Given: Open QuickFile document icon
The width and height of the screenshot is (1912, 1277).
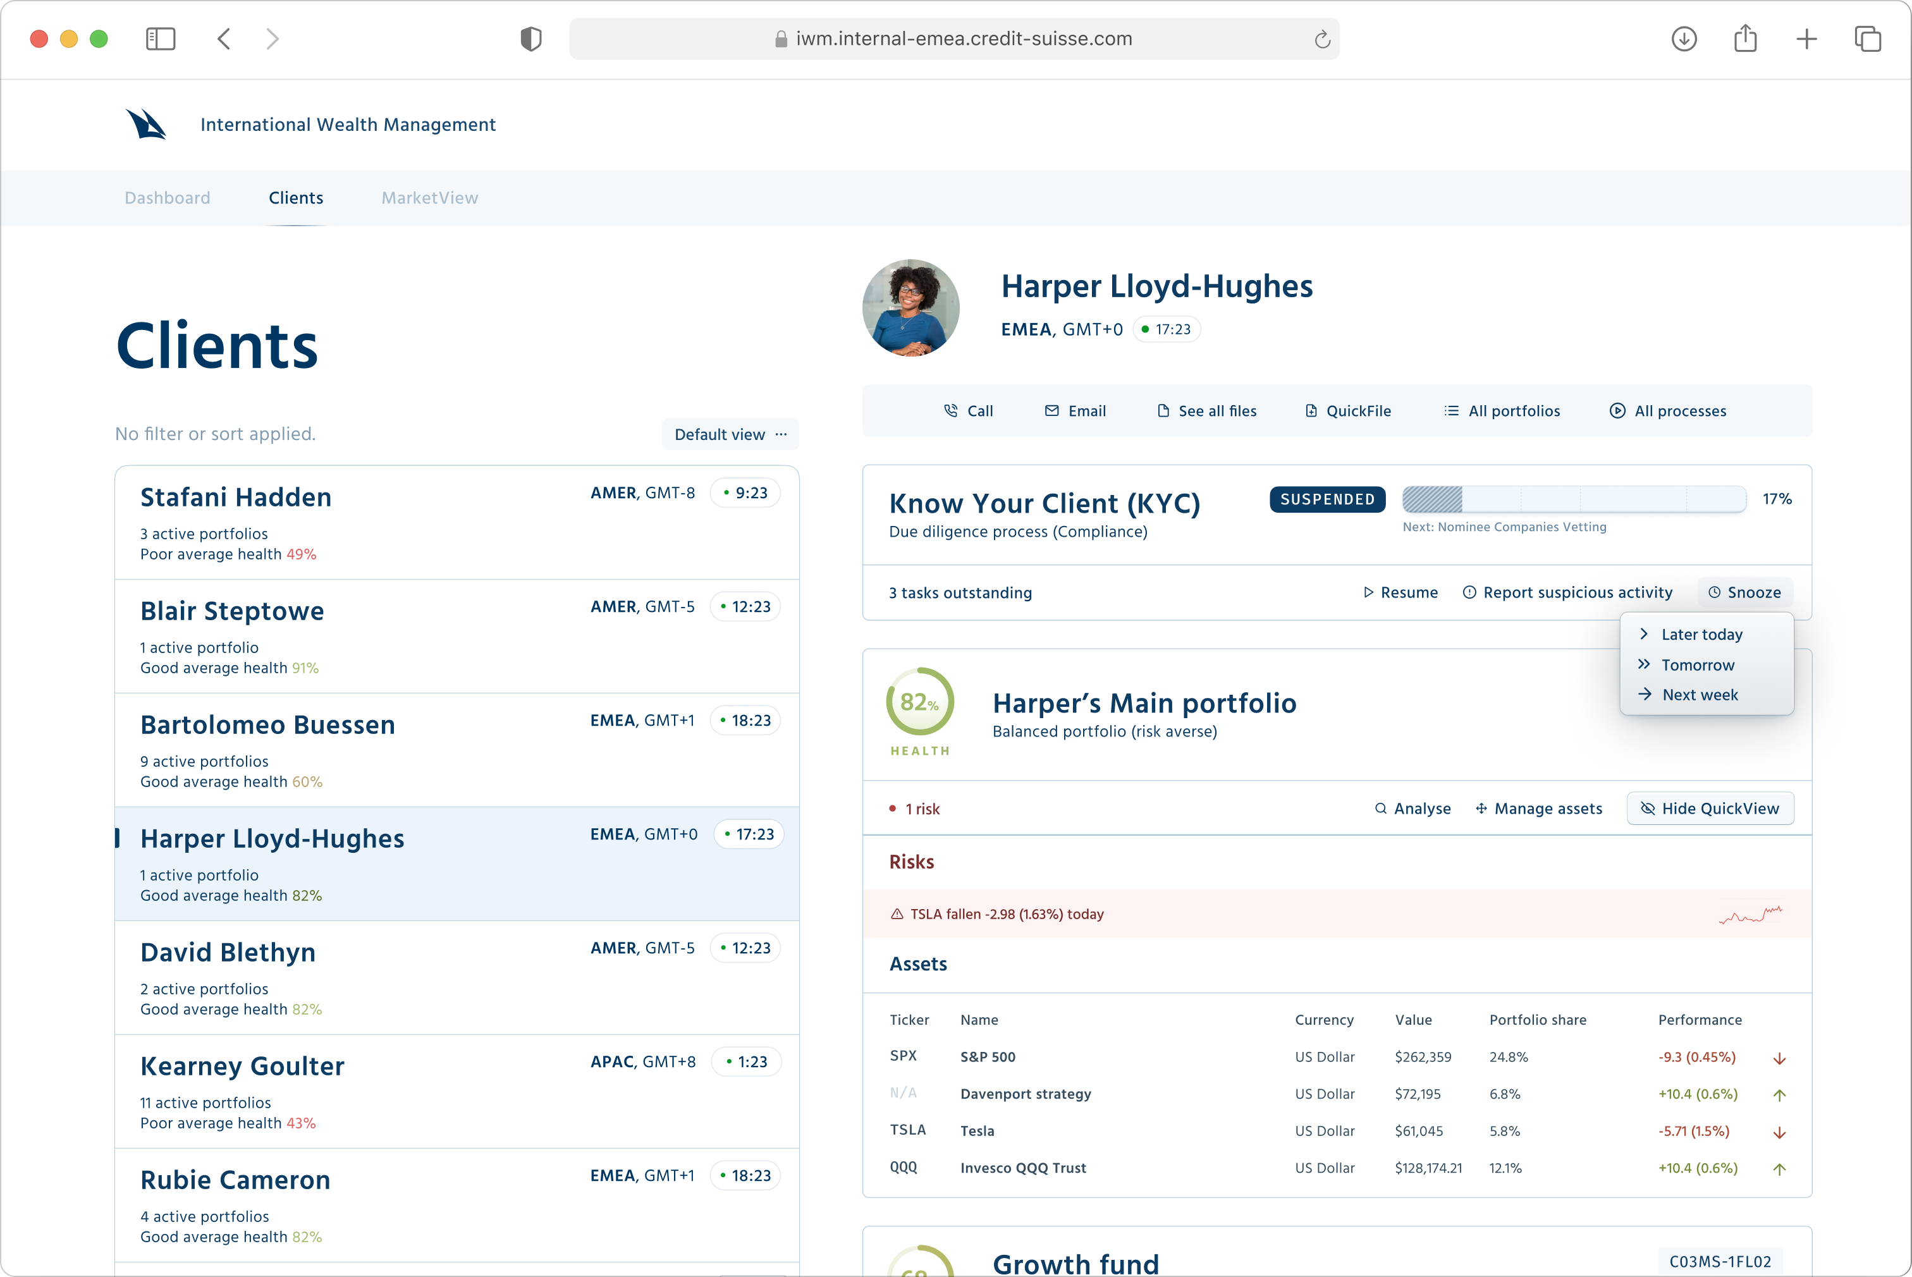Looking at the screenshot, I should tap(1311, 410).
